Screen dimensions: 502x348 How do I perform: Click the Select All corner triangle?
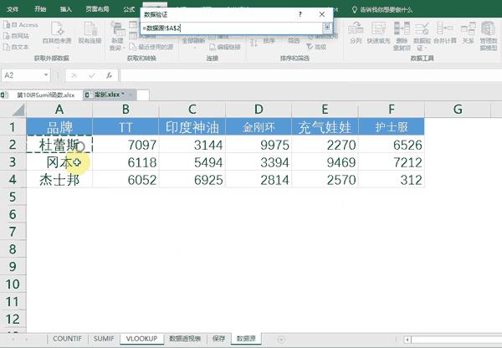tap(18, 110)
